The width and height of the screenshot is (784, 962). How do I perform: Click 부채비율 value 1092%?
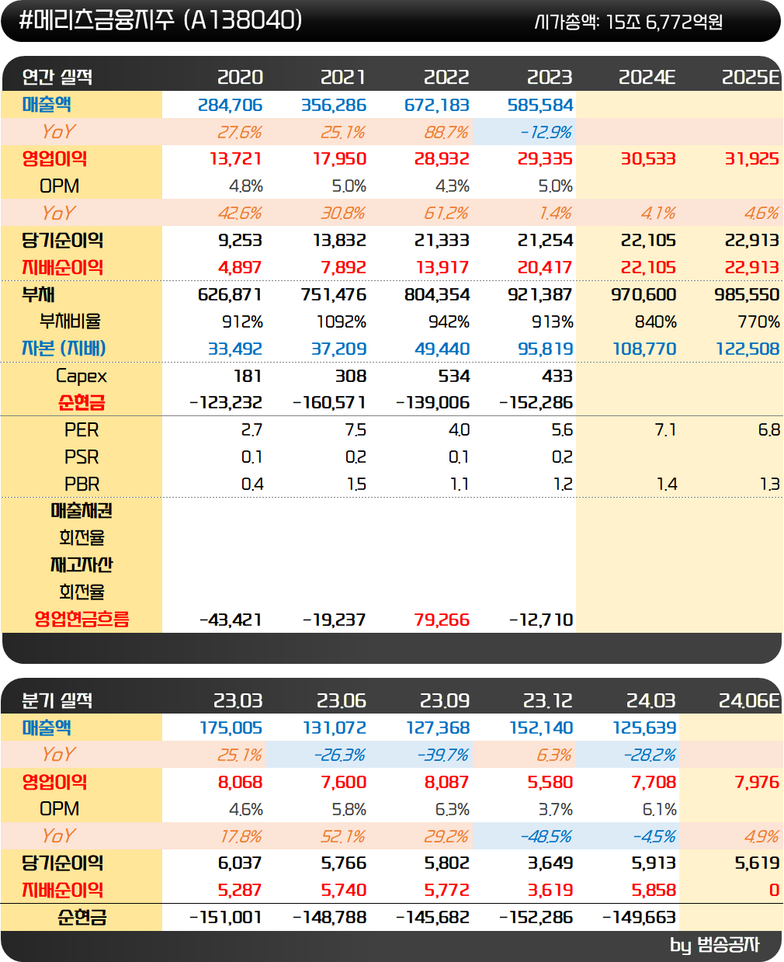pyautogui.click(x=342, y=322)
